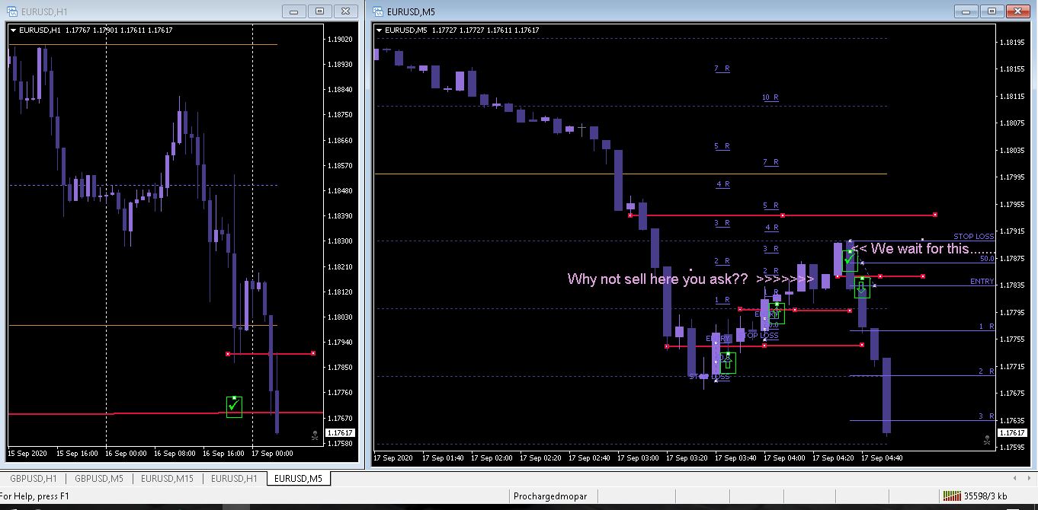Select the EURUSD,H1 chart tab
The height and width of the screenshot is (510, 1038).
click(234, 479)
